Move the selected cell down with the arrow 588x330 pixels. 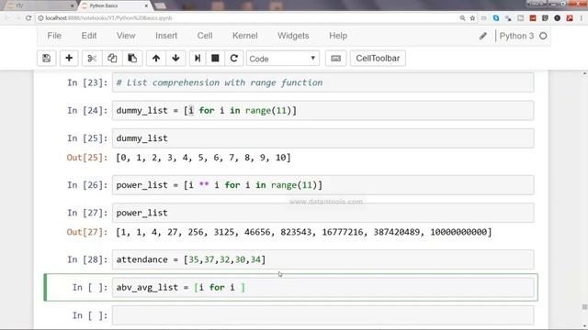pos(175,59)
